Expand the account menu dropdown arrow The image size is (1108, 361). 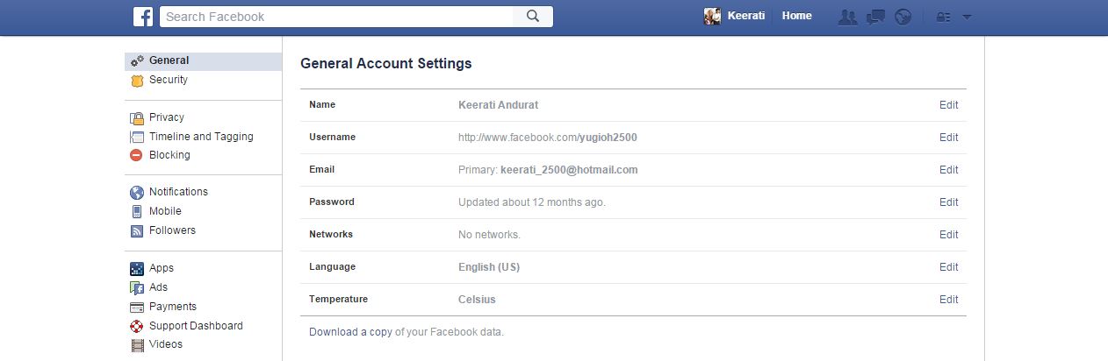point(967,17)
